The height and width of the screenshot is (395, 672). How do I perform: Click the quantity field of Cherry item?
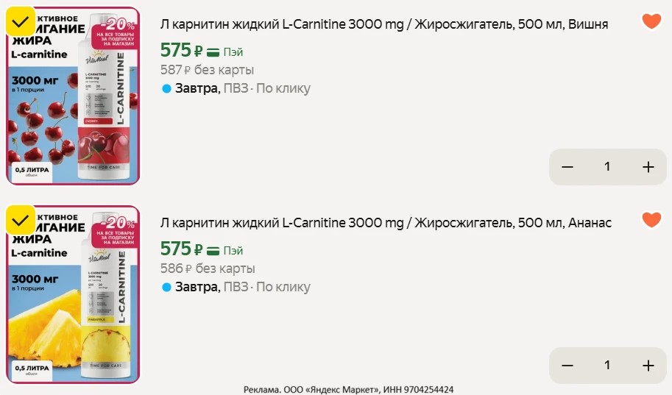(x=607, y=167)
